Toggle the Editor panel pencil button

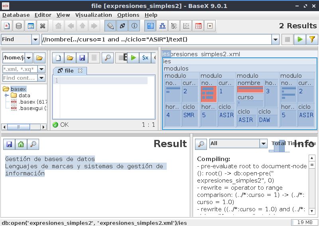tap(110, 26)
